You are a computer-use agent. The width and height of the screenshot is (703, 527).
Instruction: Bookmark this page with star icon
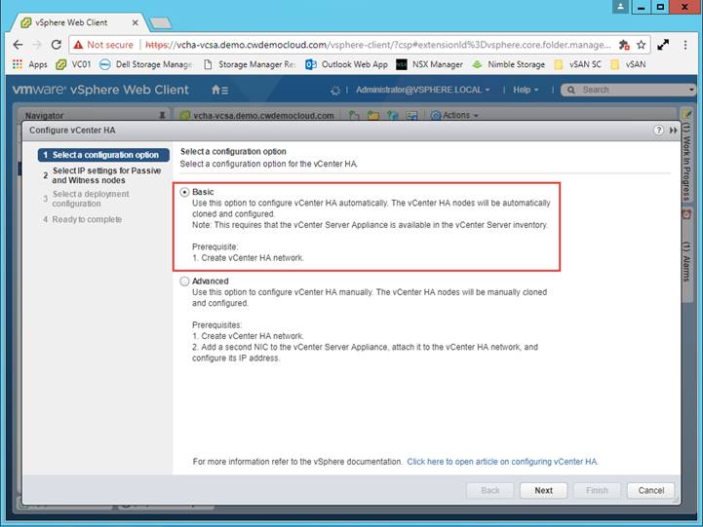click(x=642, y=45)
